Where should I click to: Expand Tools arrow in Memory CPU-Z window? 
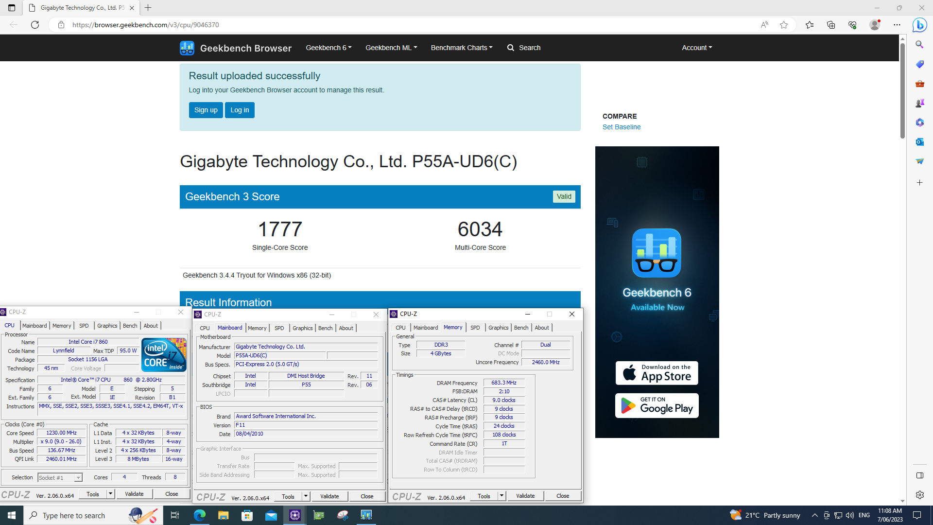(x=502, y=496)
